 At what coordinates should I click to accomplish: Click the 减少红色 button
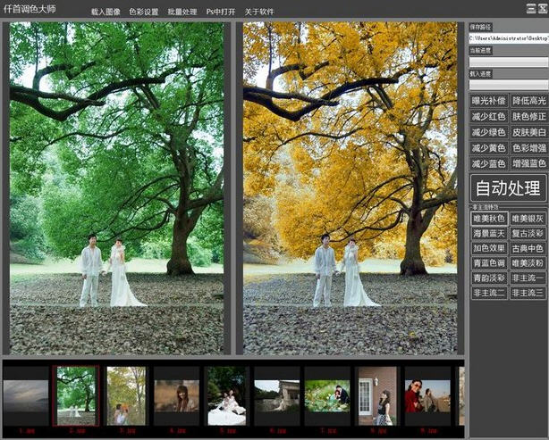tap(488, 117)
